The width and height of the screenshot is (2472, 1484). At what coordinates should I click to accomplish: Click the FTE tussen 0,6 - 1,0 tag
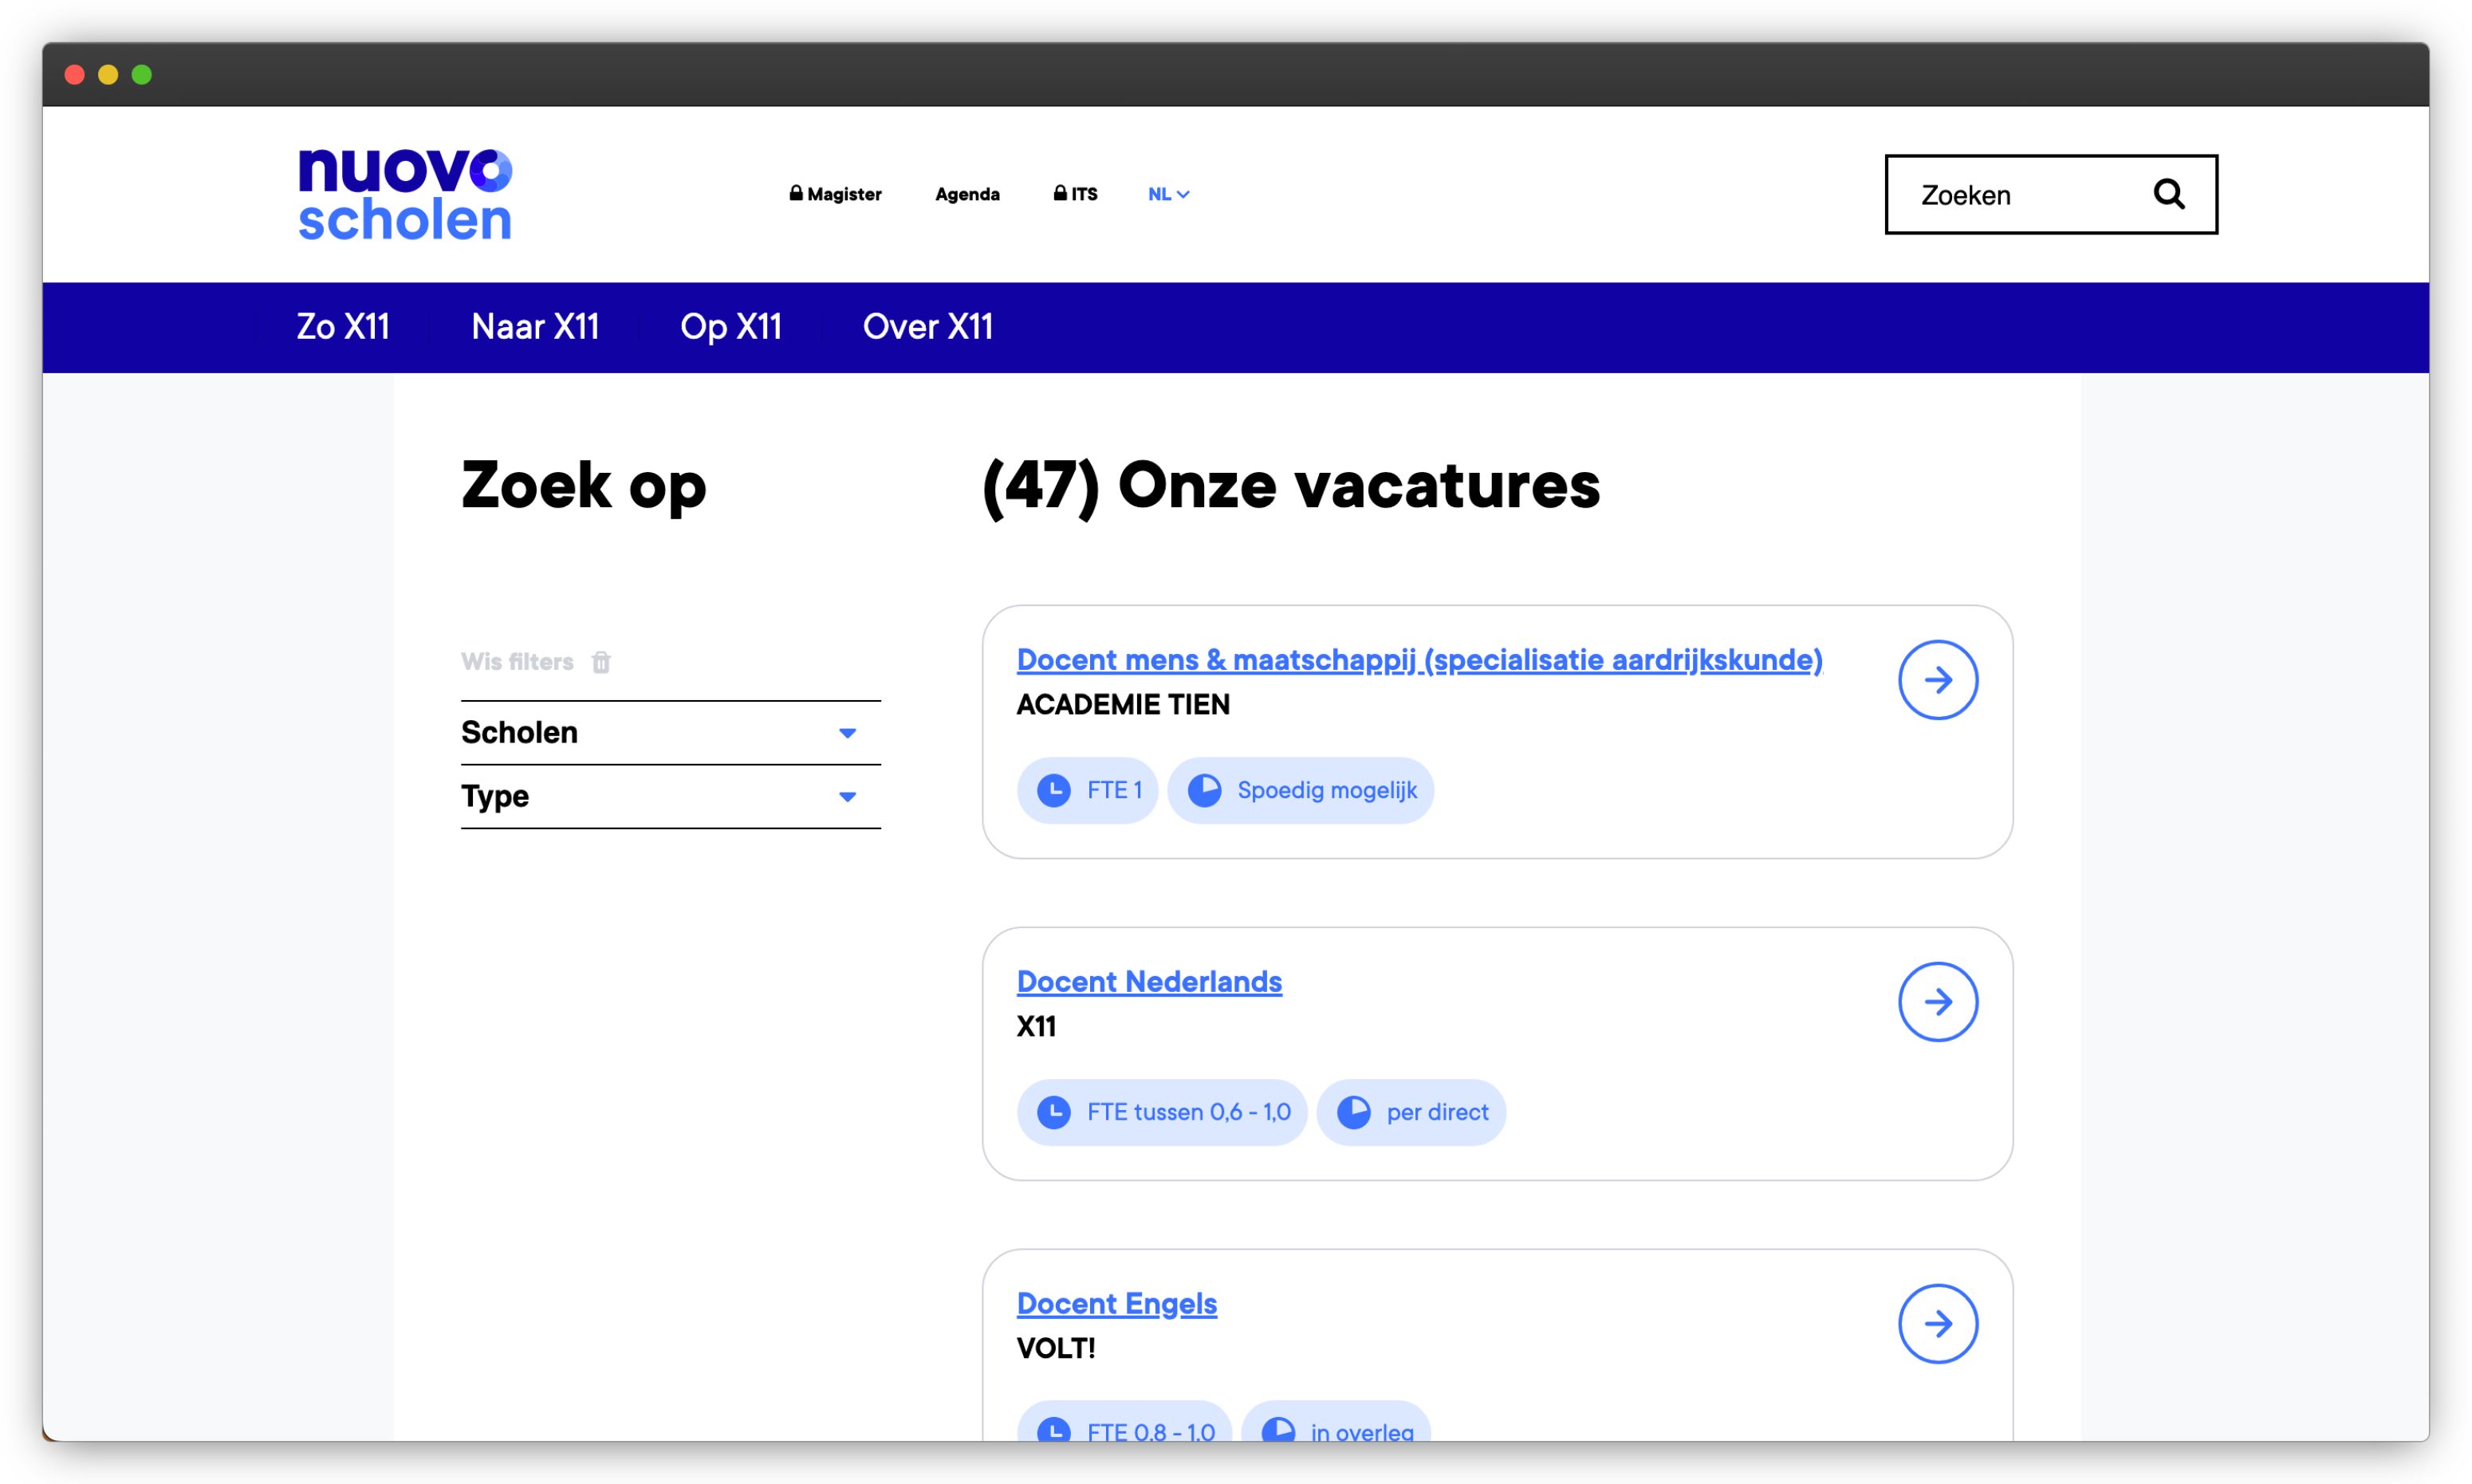pos(1162,1112)
